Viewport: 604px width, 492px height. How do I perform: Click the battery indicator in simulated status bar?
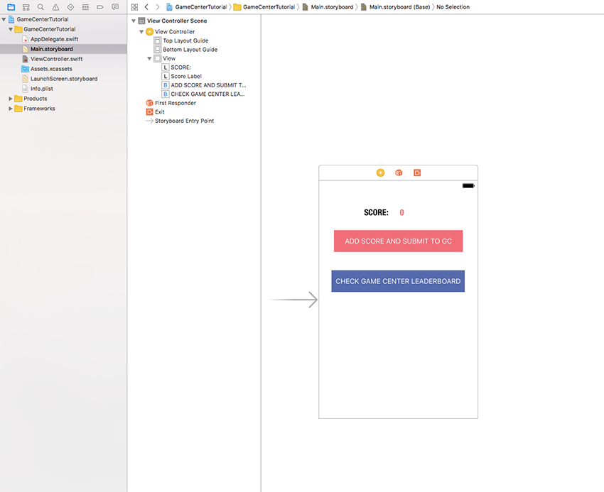click(468, 186)
